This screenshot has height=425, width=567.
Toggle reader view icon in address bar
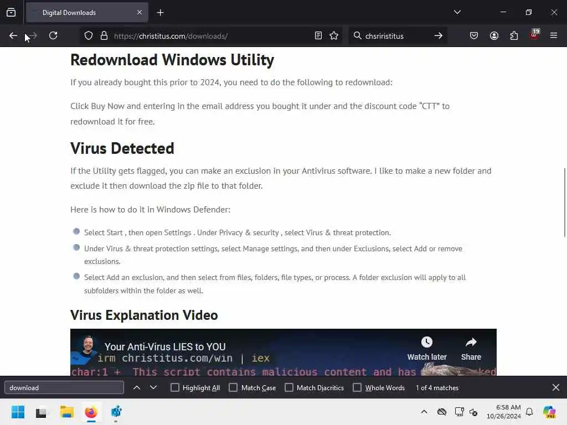click(x=318, y=36)
